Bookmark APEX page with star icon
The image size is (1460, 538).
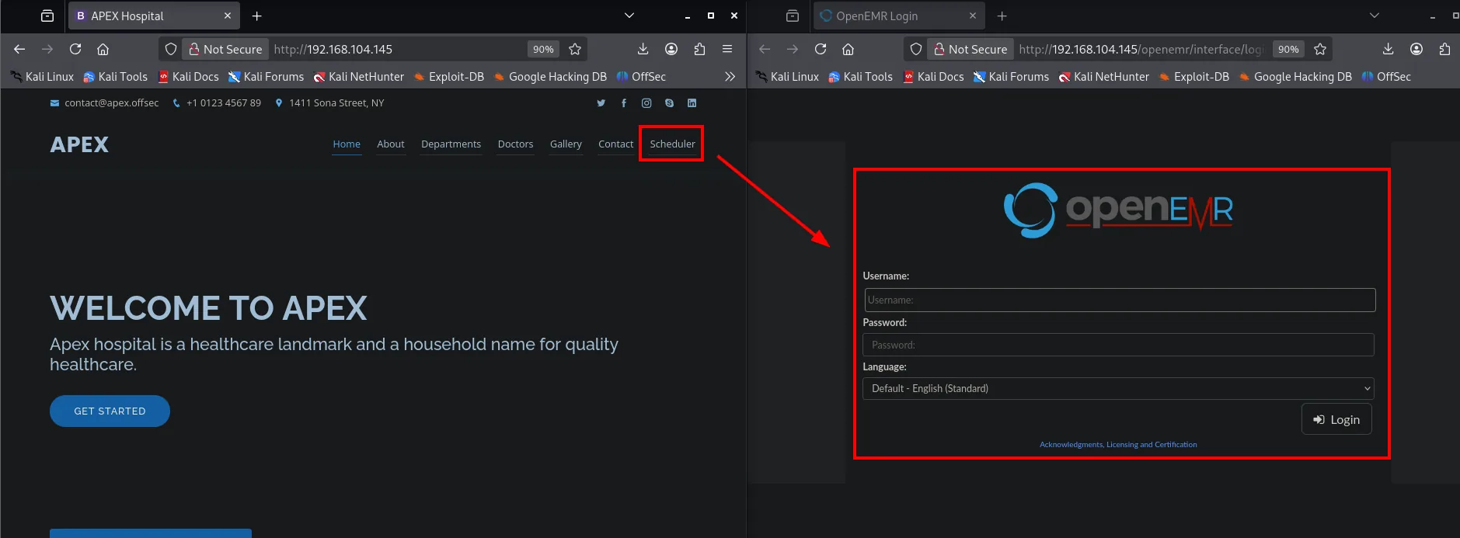(x=575, y=49)
